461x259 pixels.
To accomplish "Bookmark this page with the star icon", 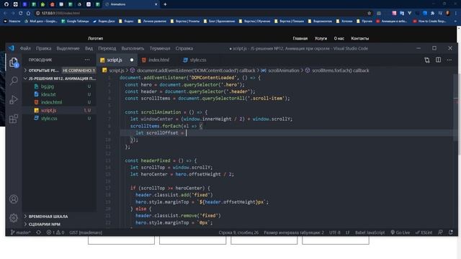I will point(370,13).
